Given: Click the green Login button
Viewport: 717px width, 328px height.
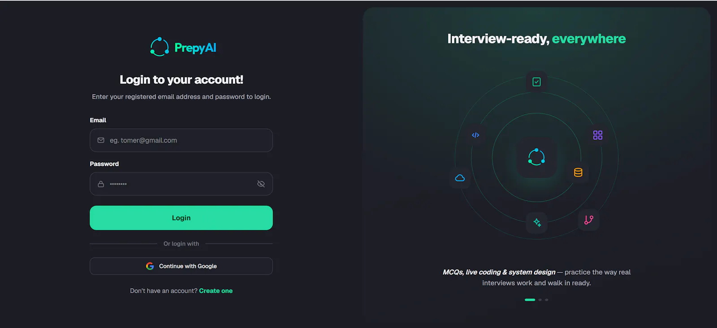Looking at the screenshot, I should click(181, 218).
